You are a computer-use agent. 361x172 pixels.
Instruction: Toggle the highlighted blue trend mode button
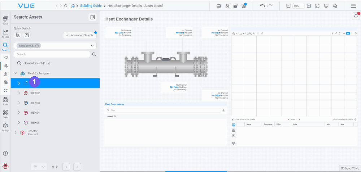(x=348, y=33)
